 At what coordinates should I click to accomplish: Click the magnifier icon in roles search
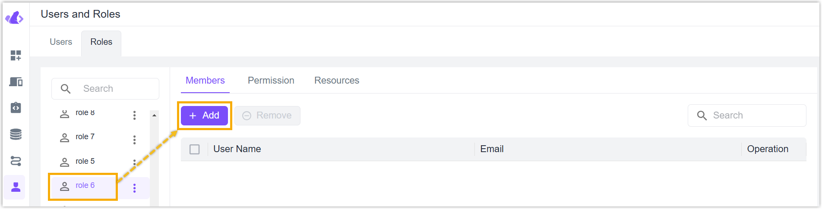pos(66,89)
